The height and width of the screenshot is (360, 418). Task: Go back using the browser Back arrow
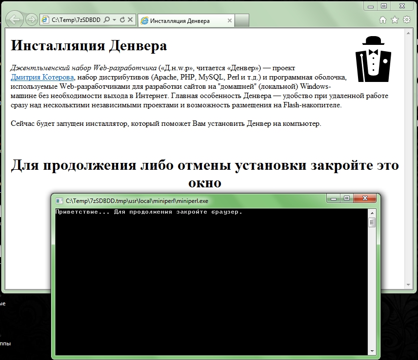pos(15,19)
